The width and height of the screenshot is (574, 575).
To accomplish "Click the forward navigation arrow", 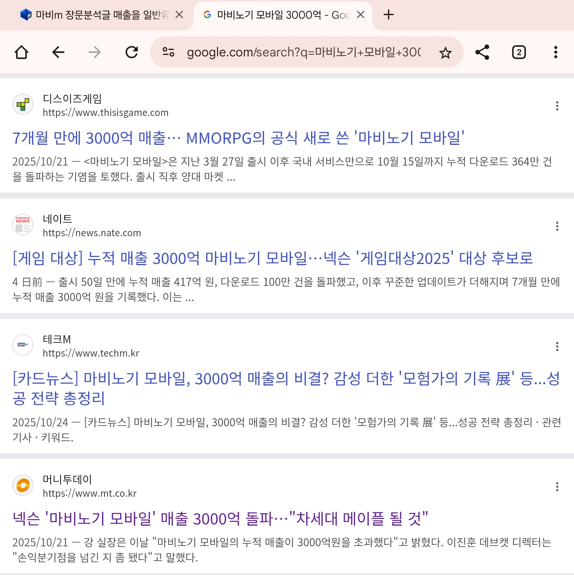I will tap(95, 52).
